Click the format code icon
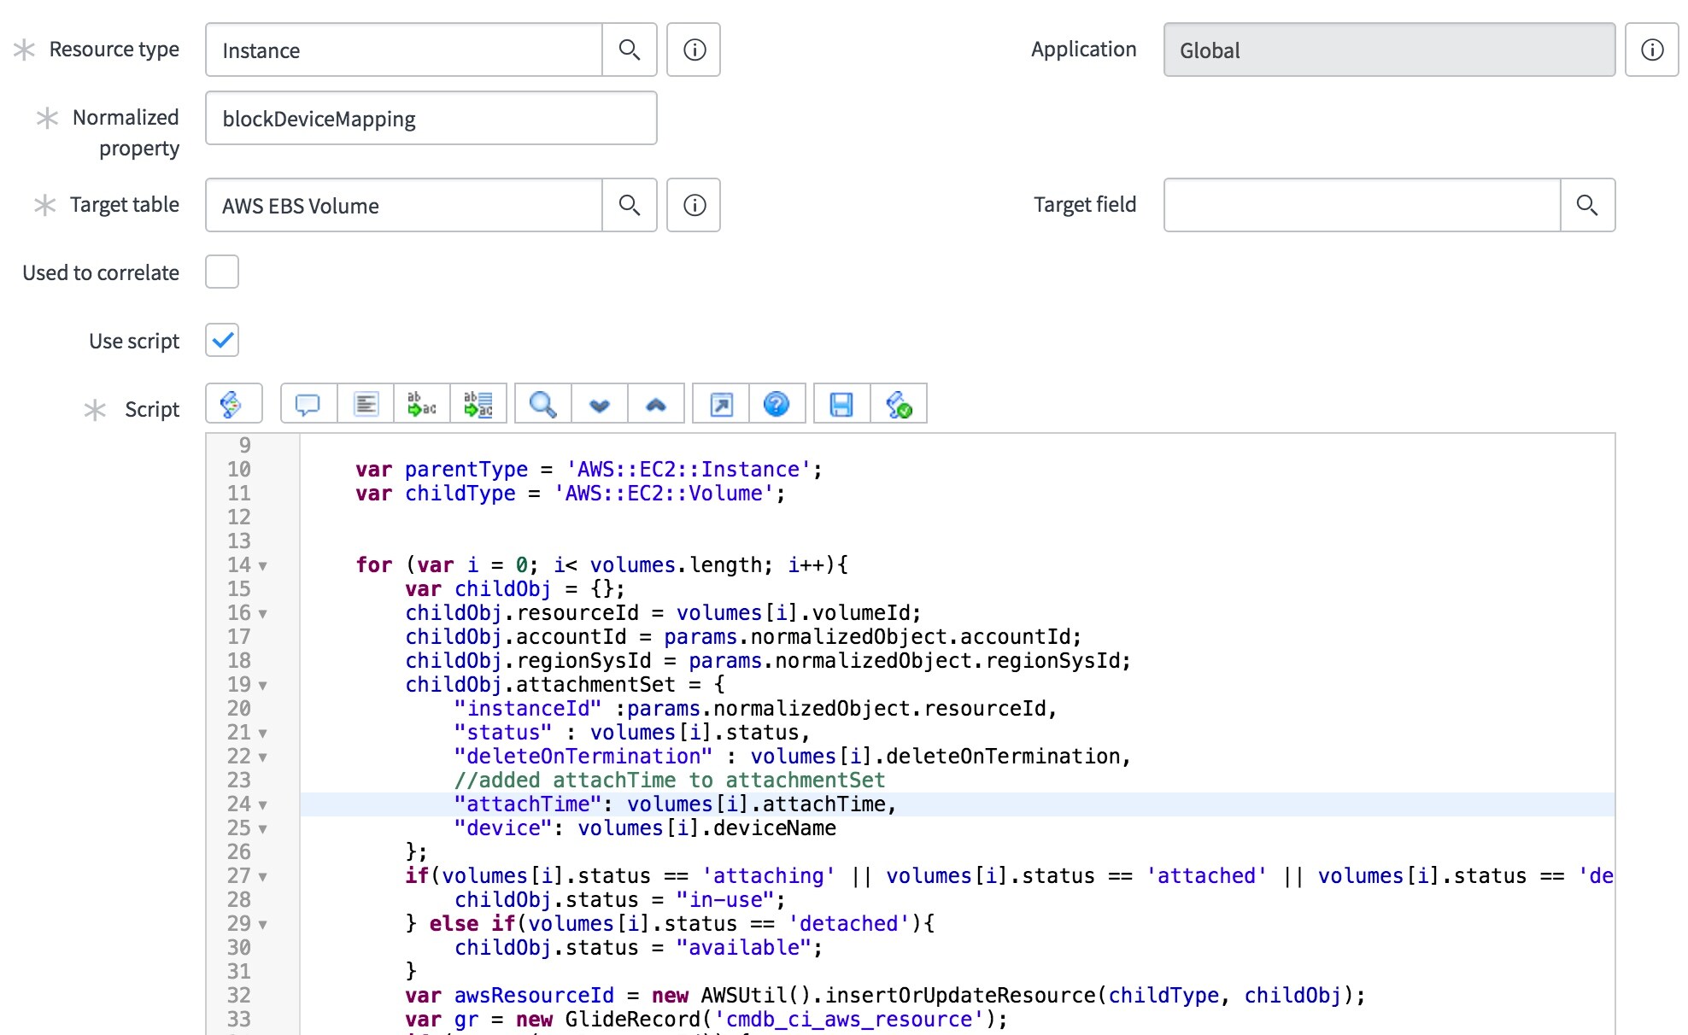This screenshot has height=1035, width=1688. (366, 404)
